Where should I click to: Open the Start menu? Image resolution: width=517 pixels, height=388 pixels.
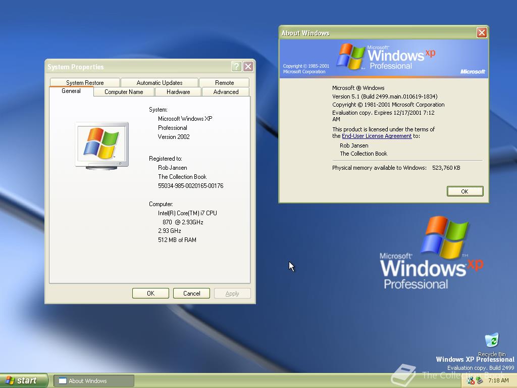(x=24, y=381)
